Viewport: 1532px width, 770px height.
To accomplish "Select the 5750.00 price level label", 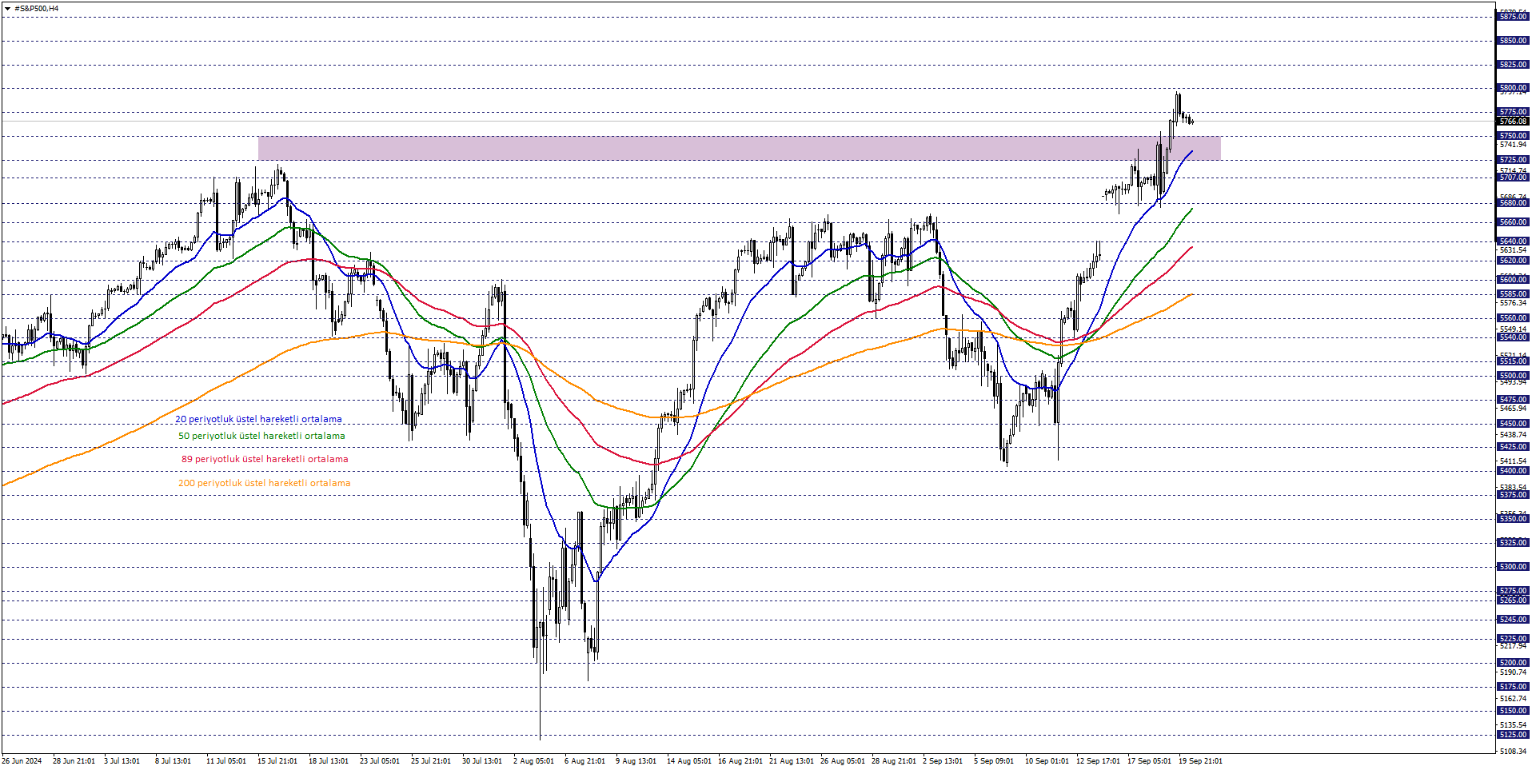I will click(x=1513, y=136).
